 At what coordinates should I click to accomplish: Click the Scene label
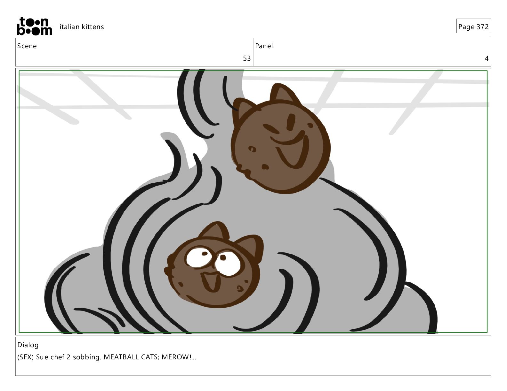point(27,46)
